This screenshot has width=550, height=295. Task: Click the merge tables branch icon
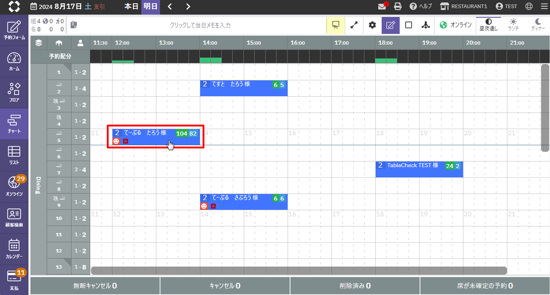pos(426,25)
